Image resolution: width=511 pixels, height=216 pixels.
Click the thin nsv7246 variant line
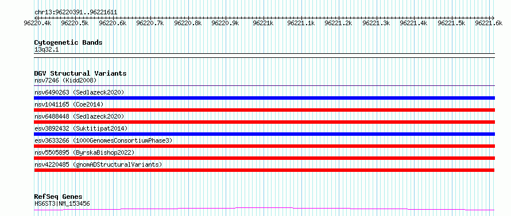coord(265,86)
